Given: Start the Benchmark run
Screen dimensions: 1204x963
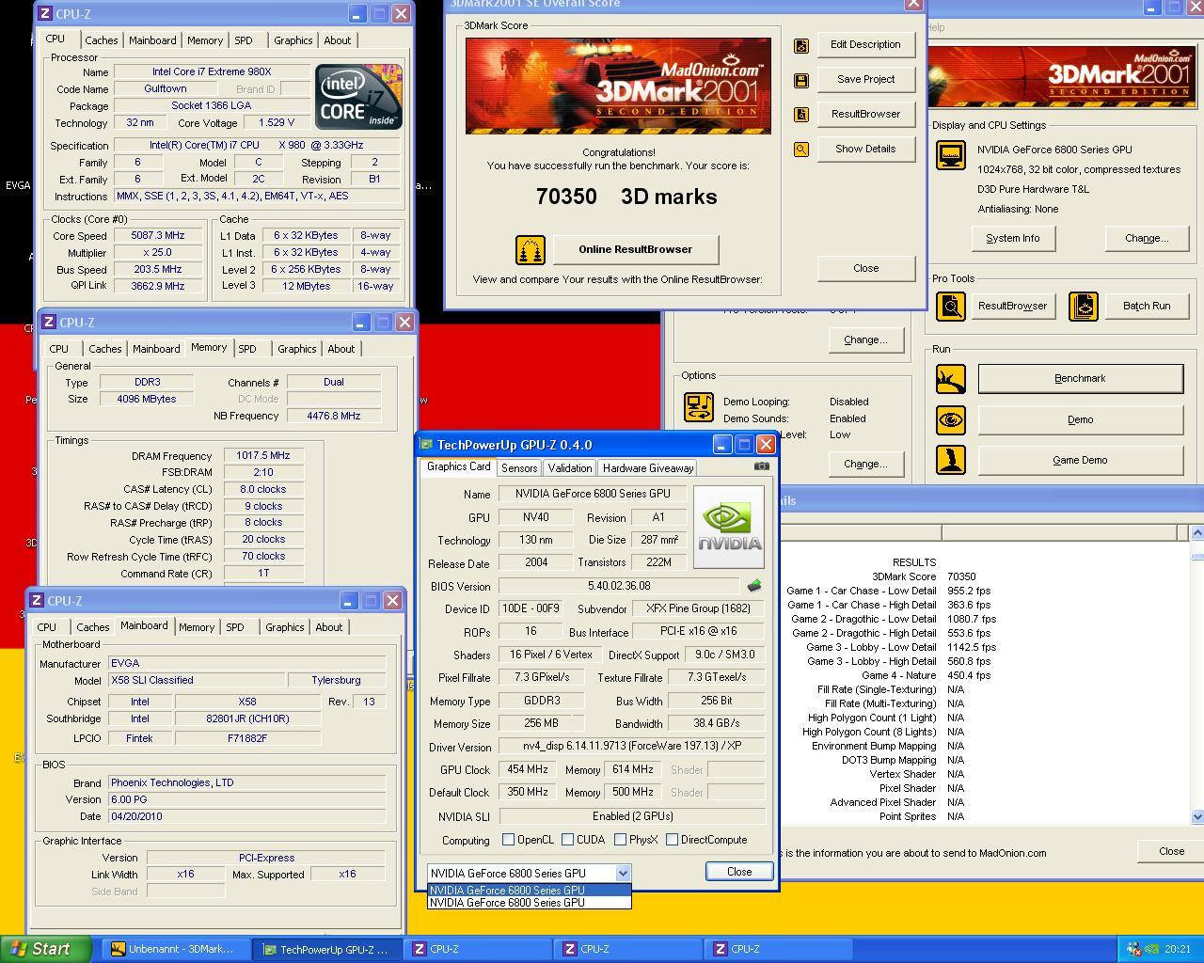Looking at the screenshot, I should (x=1080, y=378).
